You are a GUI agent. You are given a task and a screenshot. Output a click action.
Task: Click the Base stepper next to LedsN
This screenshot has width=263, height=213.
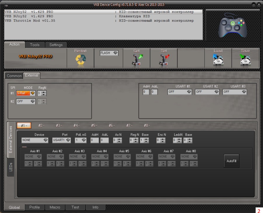(188, 140)
